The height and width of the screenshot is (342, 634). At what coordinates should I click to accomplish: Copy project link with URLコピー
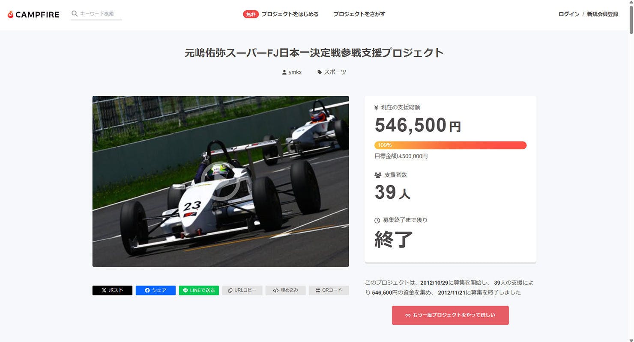[242, 290]
